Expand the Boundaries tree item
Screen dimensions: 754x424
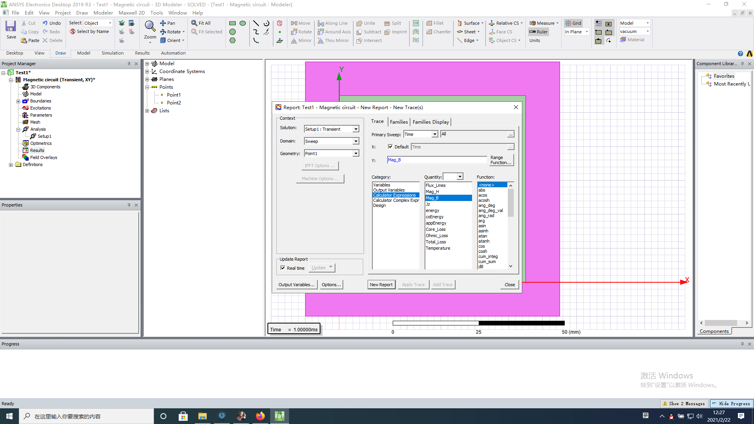pos(18,101)
